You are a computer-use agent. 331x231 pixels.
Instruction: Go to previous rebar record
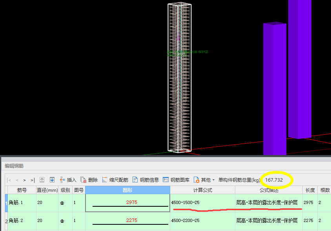17,180
